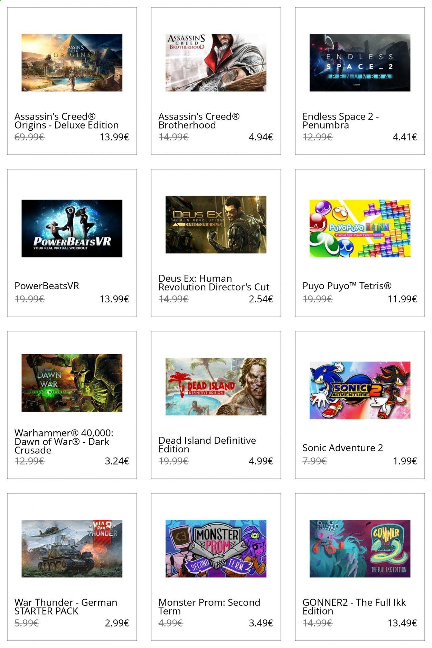The width and height of the screenshot is (432, 648).
Task: Click the GONNER2 Full Ikk Edition artwork
Action: point(360,548)
